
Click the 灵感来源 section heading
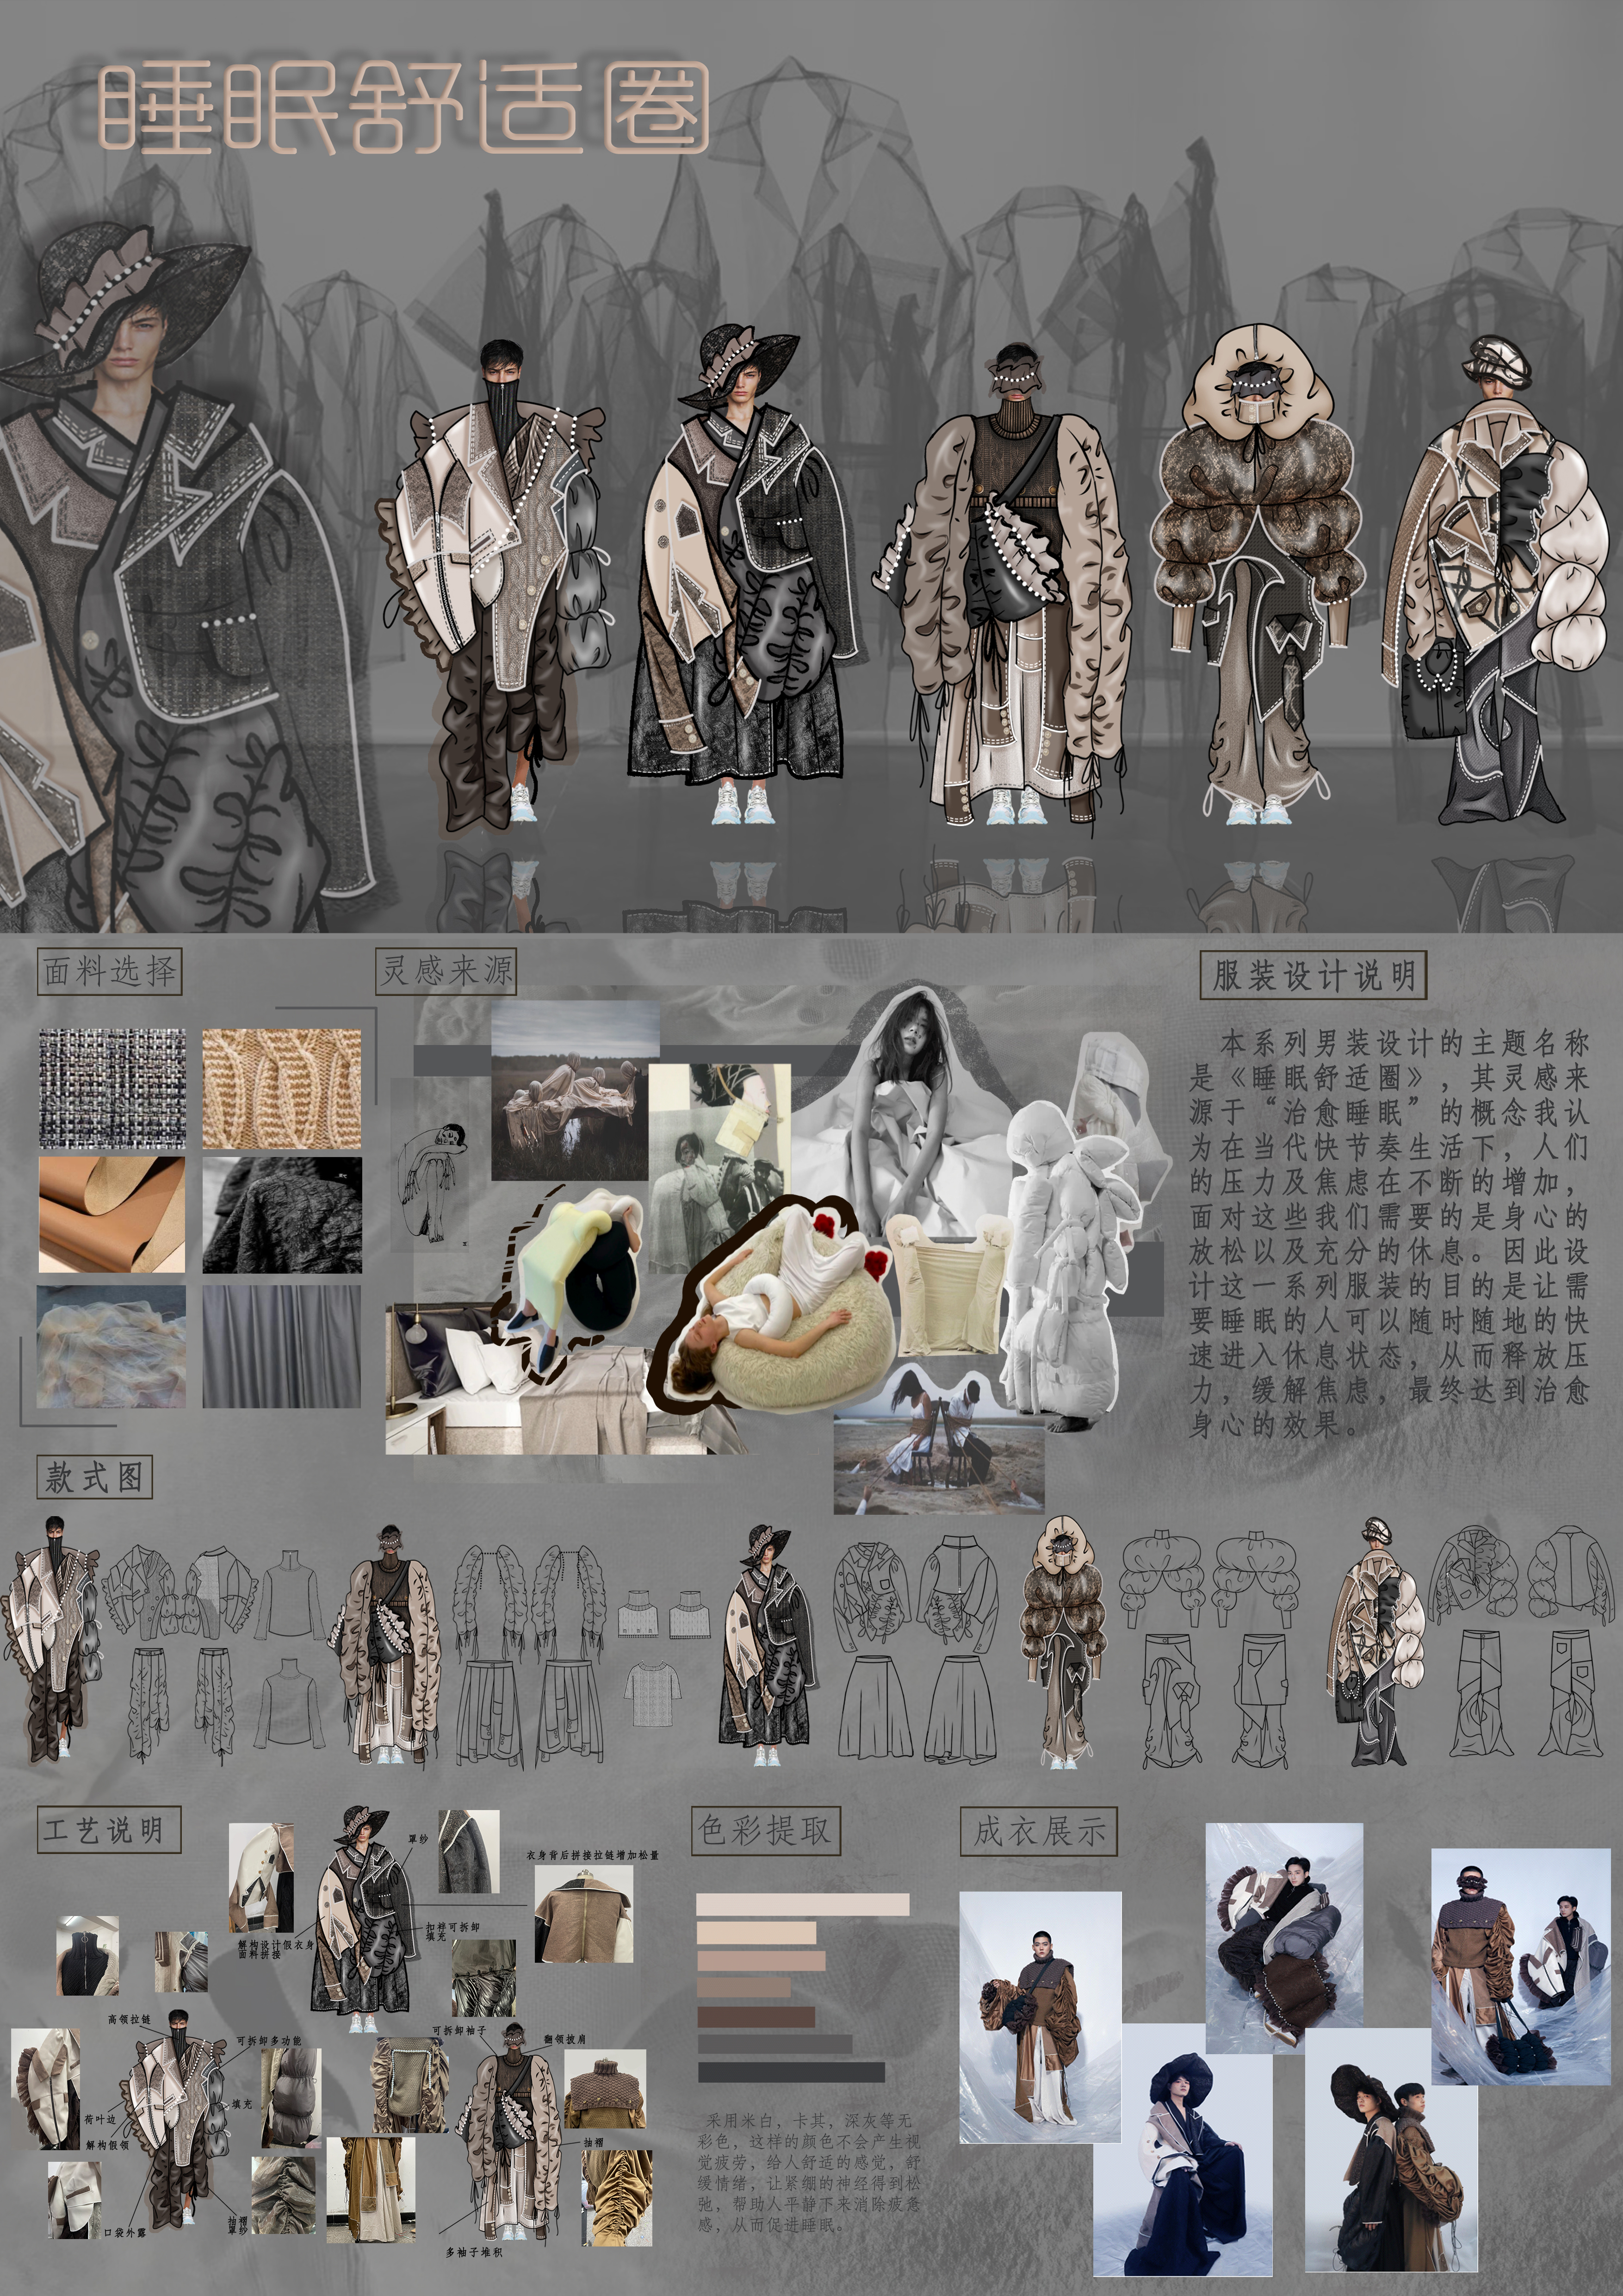447,971
